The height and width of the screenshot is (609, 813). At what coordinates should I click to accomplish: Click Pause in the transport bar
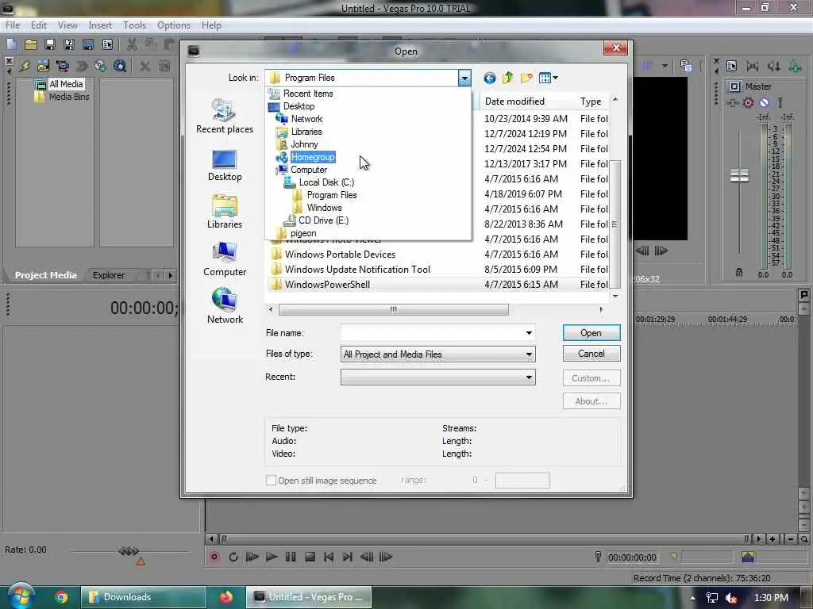(291, 557)
